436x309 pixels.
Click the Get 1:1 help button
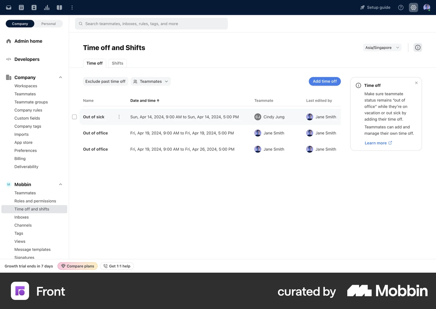(117, 266)
